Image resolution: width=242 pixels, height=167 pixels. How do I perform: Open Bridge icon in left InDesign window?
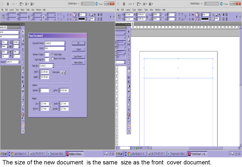coord(8,4)
